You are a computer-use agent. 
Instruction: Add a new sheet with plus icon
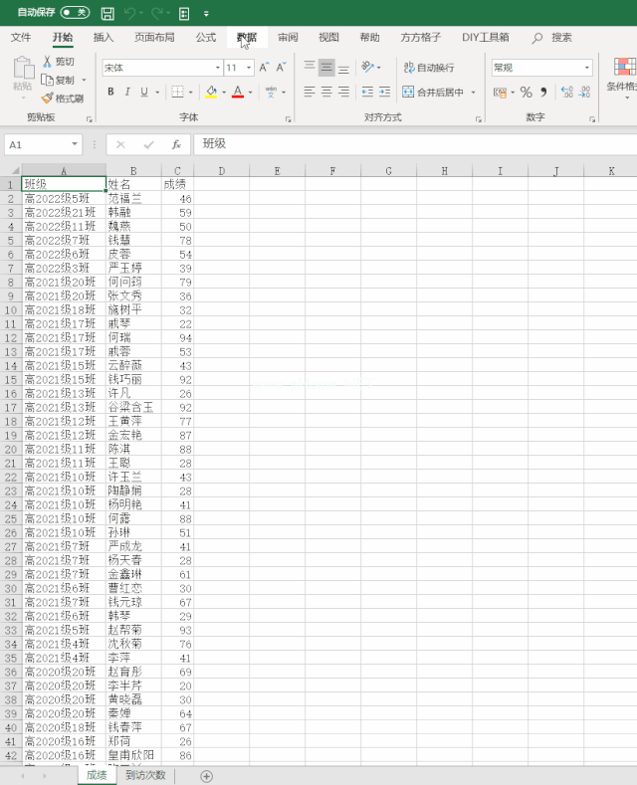coord(206,776)
